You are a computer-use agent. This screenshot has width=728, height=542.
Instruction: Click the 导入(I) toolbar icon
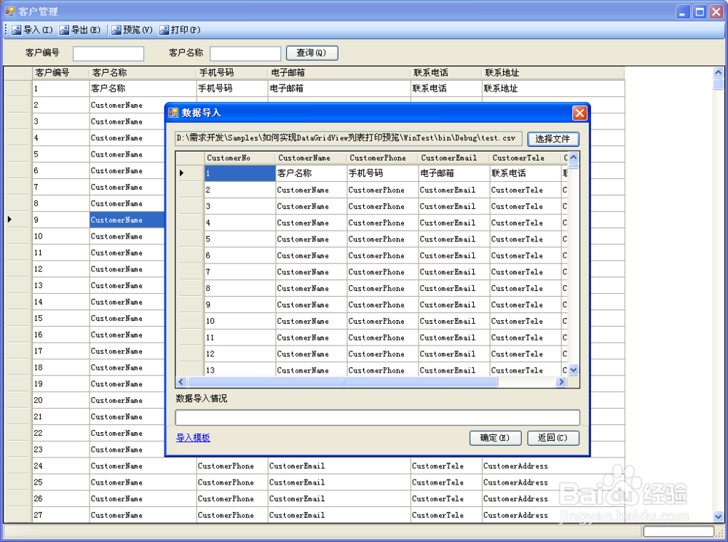click(x=16, y=30)
